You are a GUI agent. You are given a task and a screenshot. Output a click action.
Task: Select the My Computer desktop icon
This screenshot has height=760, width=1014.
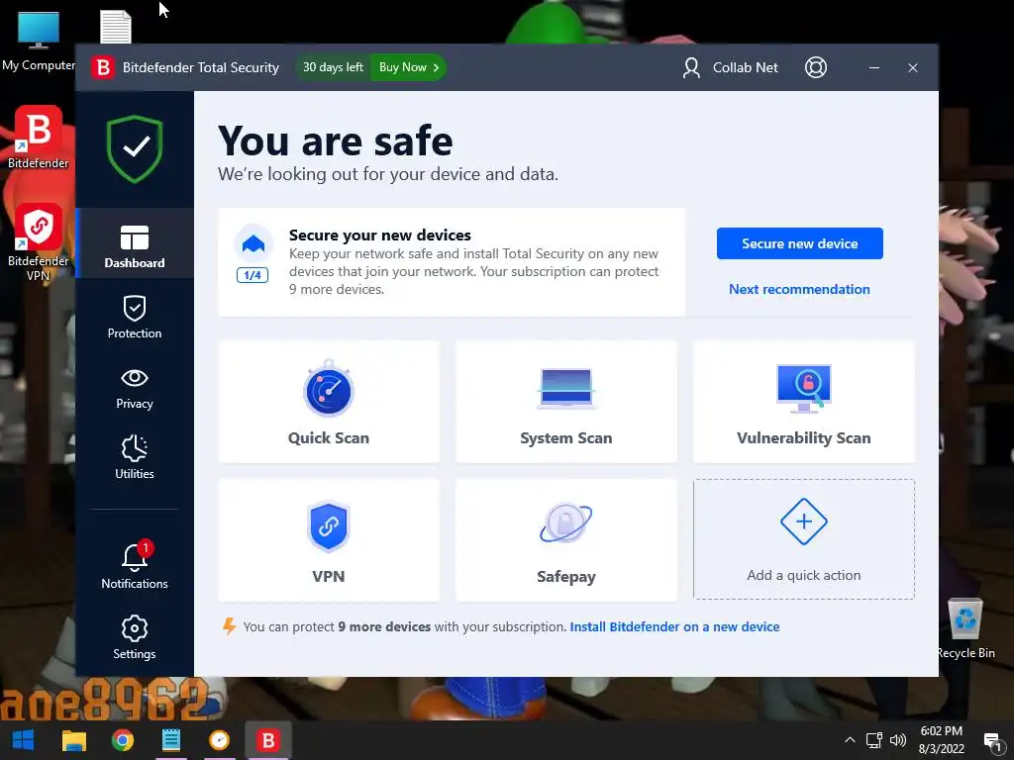pyautogui.click(x=39, y=42)
